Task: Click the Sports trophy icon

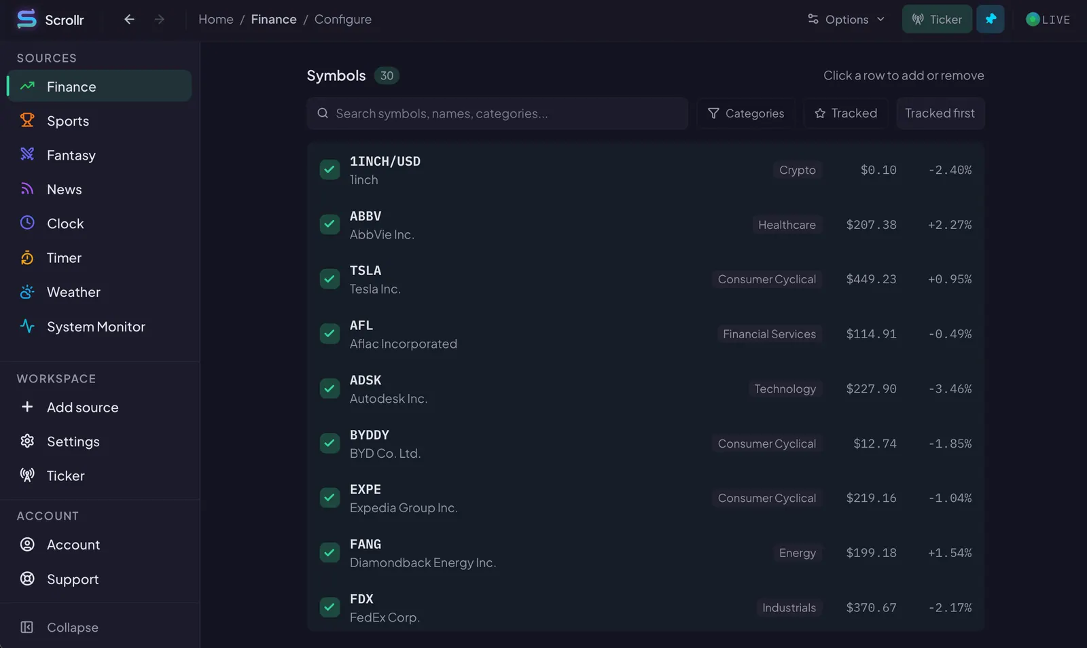Action: (27, 120)
